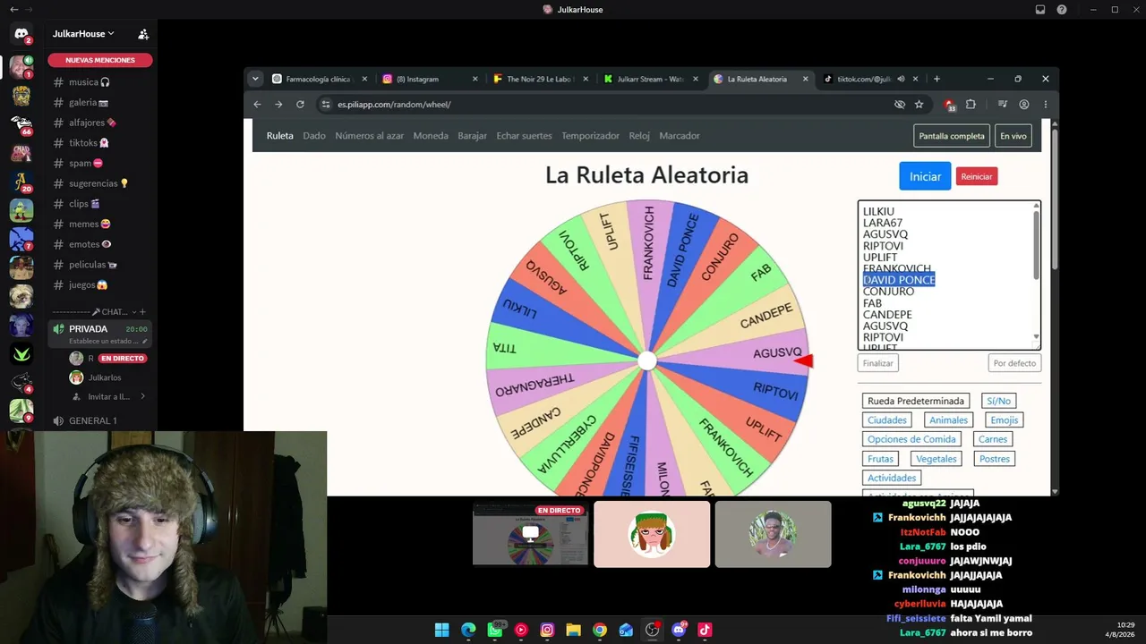Image resolution: width=1146 pixels, height=644 pixels.
Task: Open Discord taskbar icon
Action: 678,630
